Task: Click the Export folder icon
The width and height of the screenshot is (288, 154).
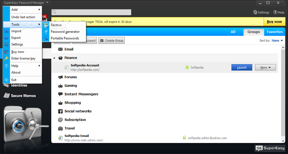Action: click(6, 38)
